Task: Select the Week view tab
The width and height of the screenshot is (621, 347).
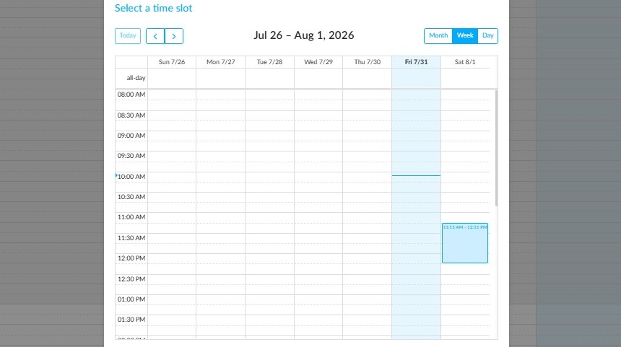Action: [x=465, y=36]
